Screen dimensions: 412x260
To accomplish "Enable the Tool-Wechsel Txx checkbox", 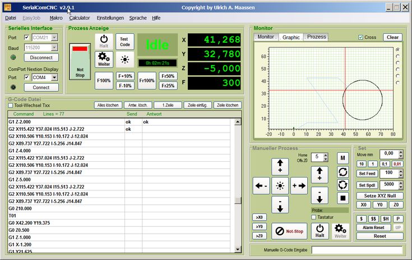I will click(11, 105).
